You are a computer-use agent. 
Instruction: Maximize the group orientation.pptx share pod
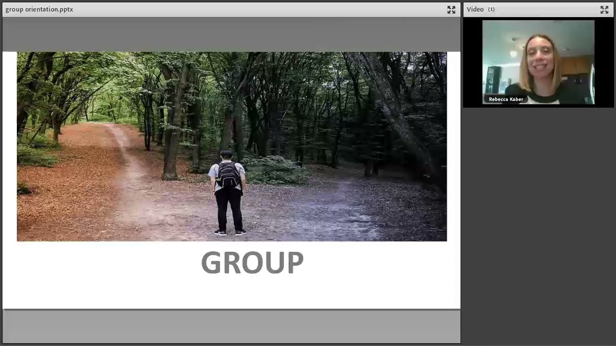pos(451,10)
